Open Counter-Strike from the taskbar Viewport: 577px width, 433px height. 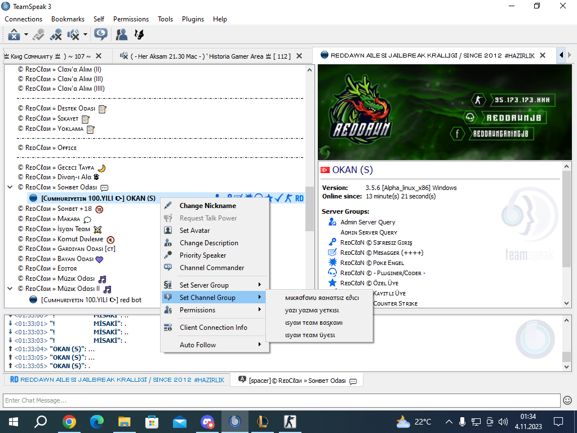point(290,422)
